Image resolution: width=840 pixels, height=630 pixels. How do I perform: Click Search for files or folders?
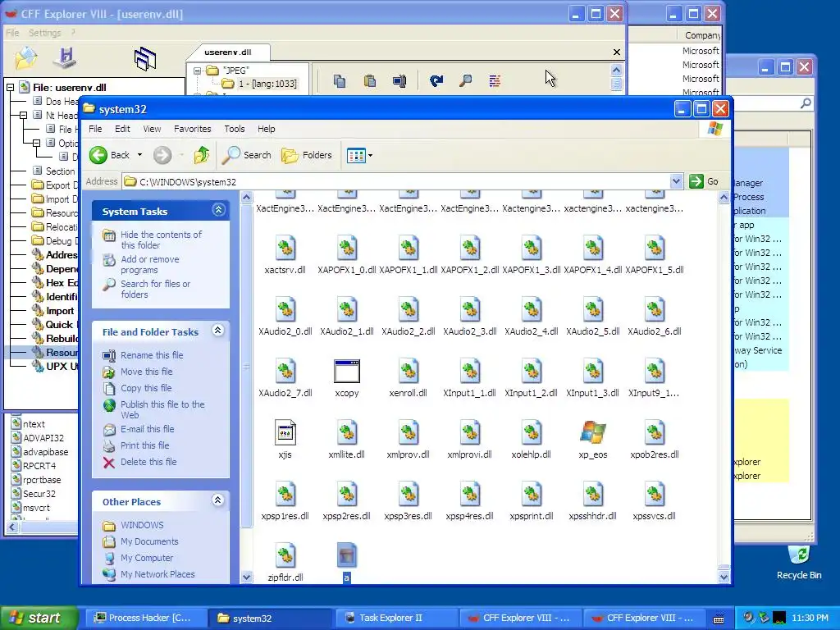[x=155, y=289]
